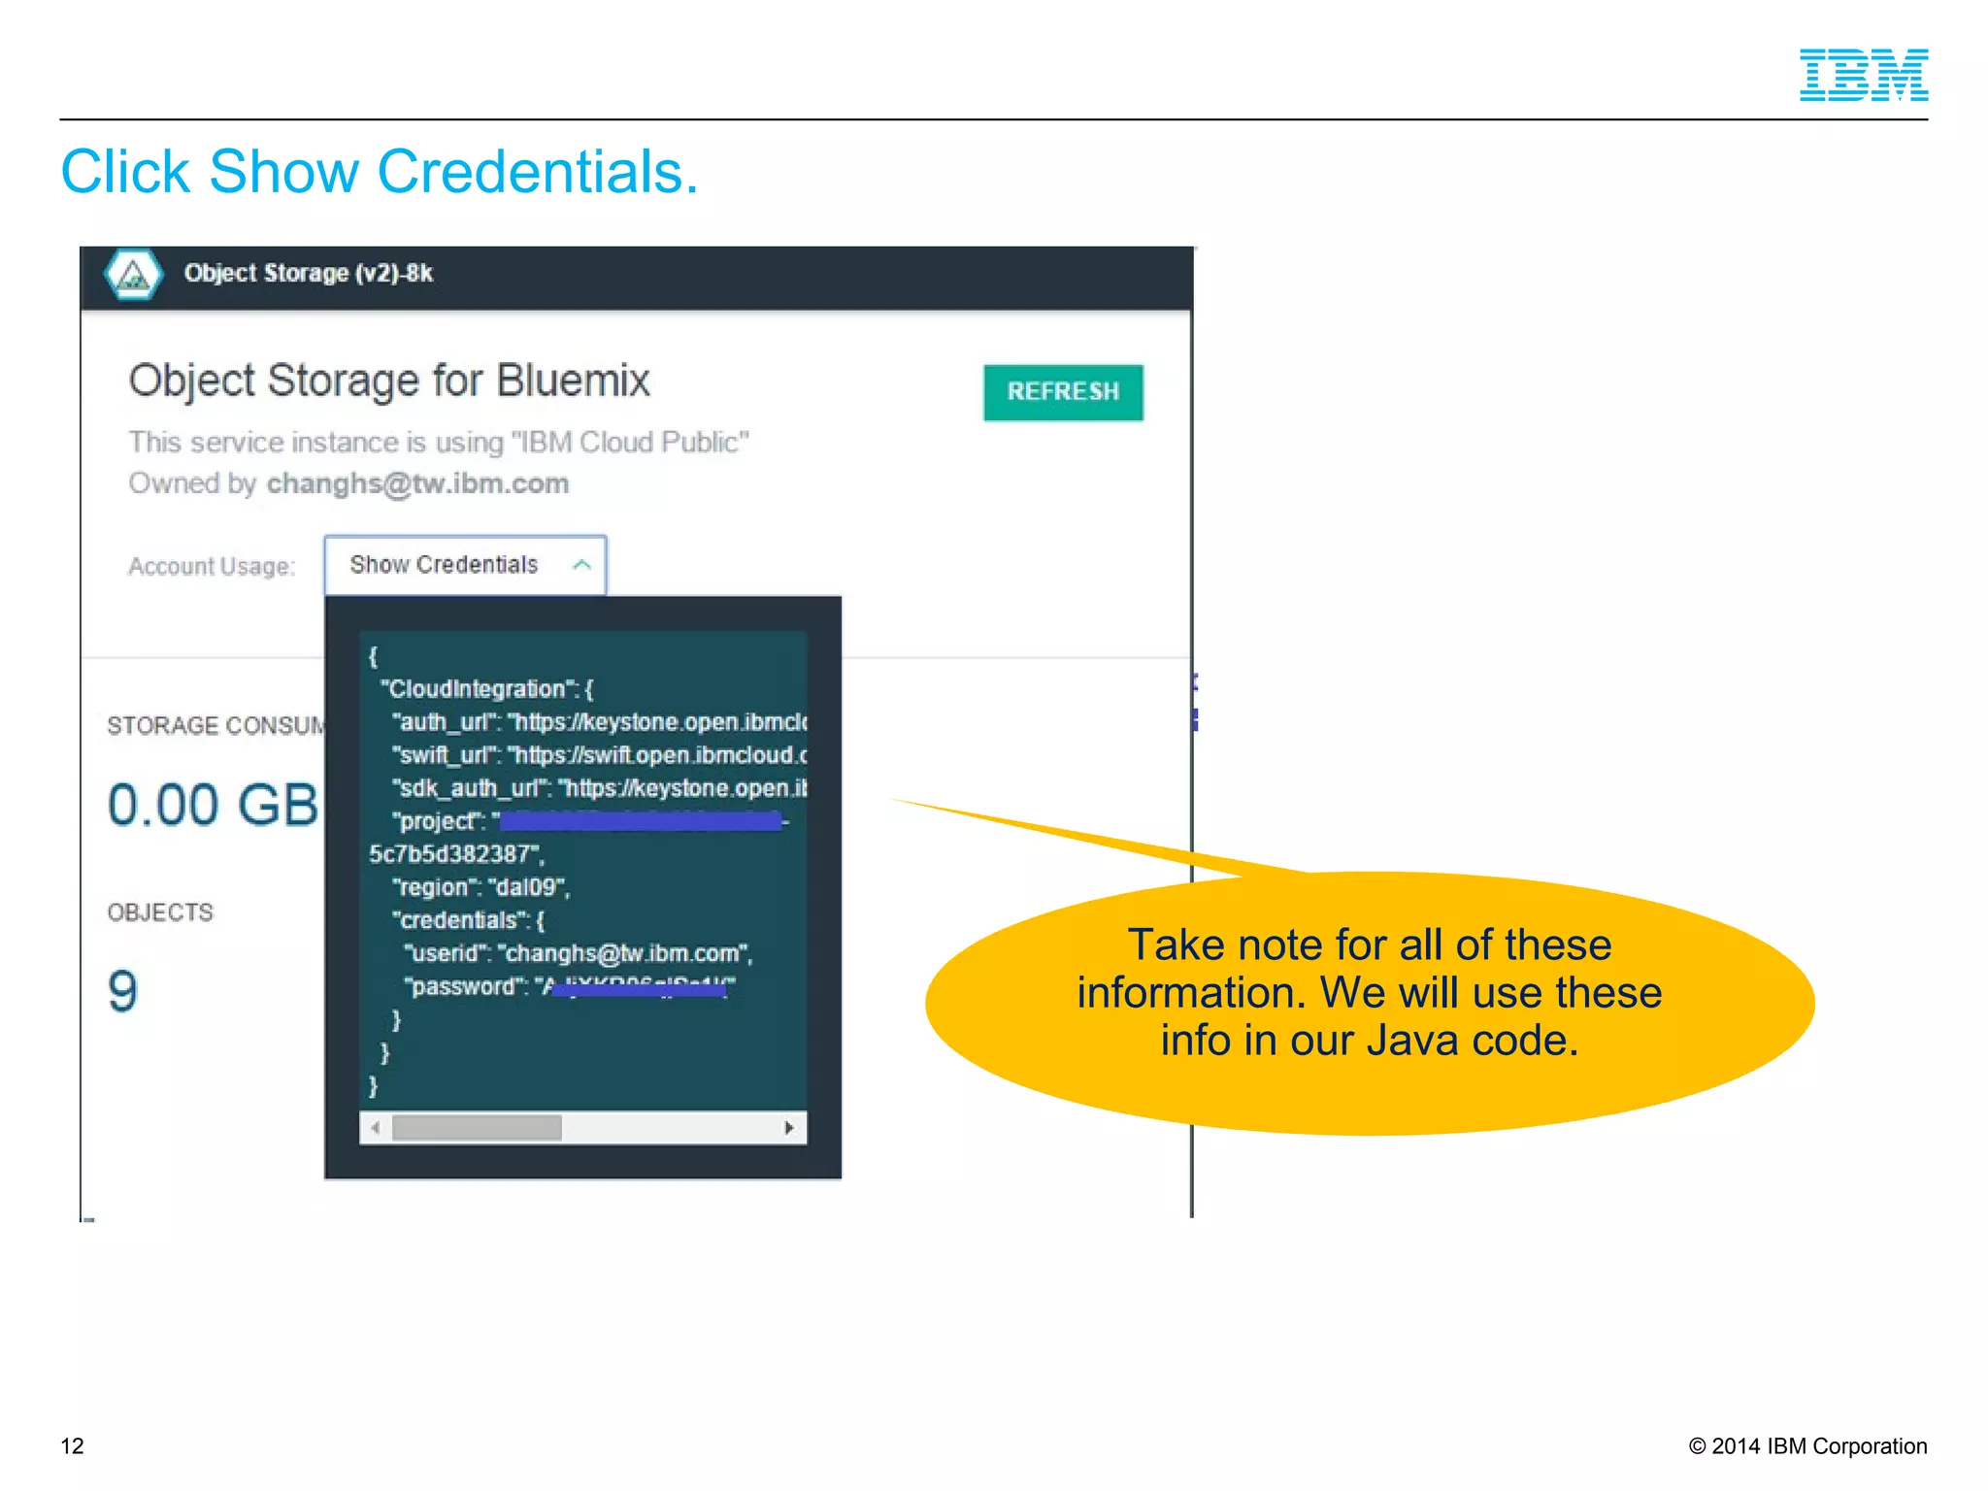Click the owner email changhs@tw.ibm.com
This screenshot has width=1988, height=1491.
(417, 483)
